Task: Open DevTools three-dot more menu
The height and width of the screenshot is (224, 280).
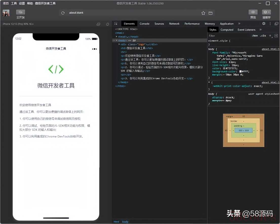Action: click(x=270, y=24)
